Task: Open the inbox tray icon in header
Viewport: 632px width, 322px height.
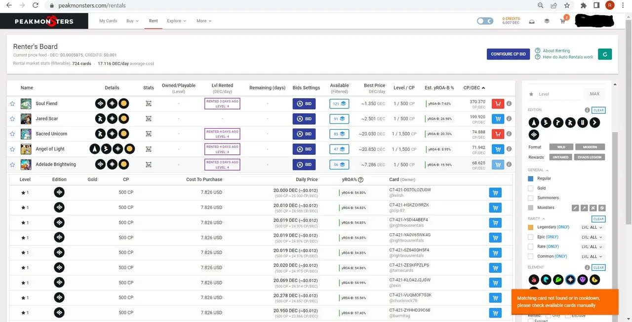Action: point(532,21)
